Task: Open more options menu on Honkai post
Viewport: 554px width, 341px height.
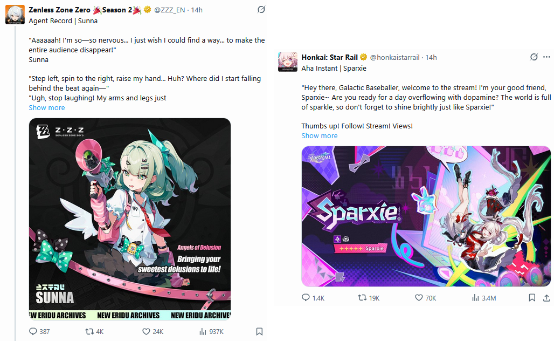Action: (546, 57)
